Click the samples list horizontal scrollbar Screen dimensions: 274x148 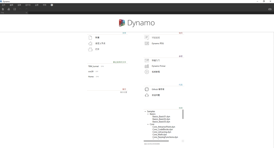[156, 141]
